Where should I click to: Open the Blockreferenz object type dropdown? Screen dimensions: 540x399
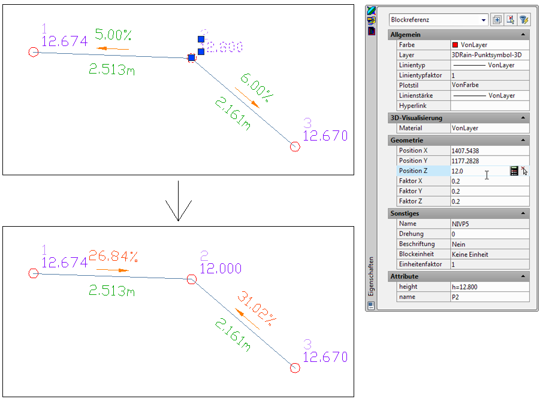(484, 20)
